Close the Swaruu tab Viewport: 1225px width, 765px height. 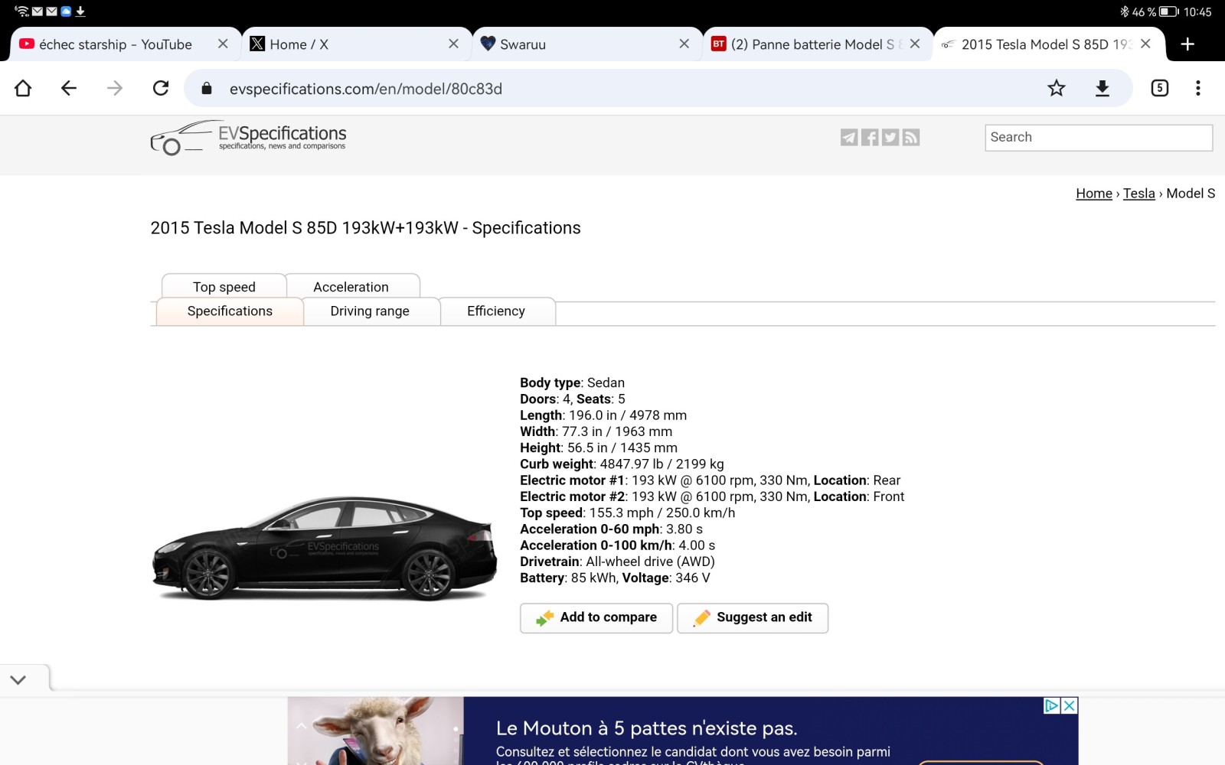coord(684,44)
